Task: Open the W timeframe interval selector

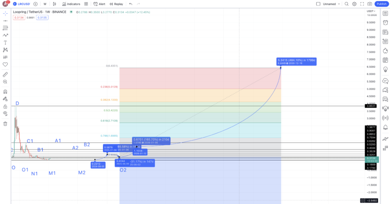Action: [x=45, y=4]
